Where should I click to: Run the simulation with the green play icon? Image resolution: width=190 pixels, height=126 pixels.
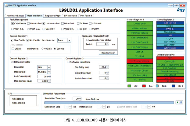tap(177, 102)
